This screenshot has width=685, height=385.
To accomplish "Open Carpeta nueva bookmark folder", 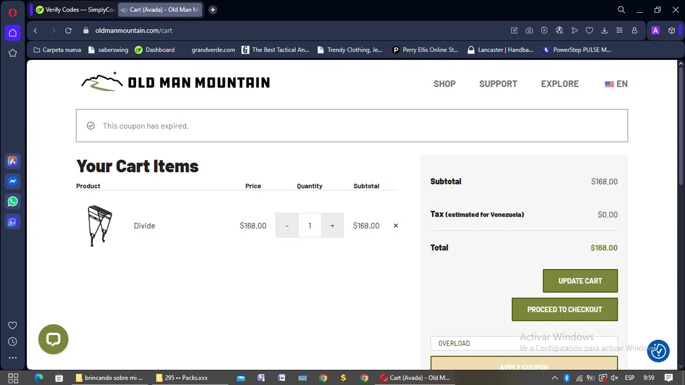I will tap(58, 50).
